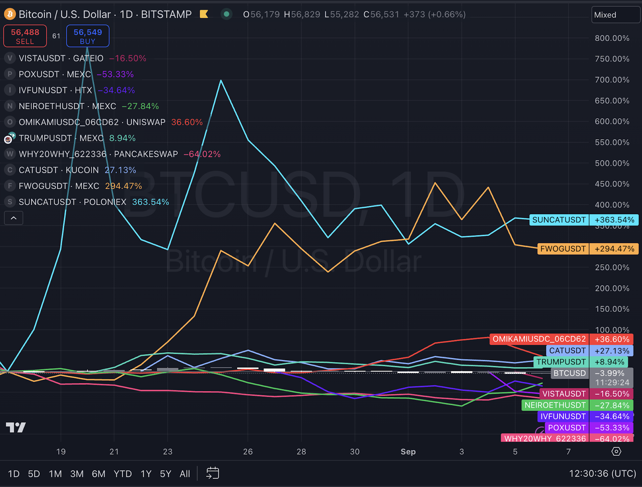The image size is (642, 487).
Task: Select CATUSDT · KUCOIN legend entry
Action: [59, 170]
